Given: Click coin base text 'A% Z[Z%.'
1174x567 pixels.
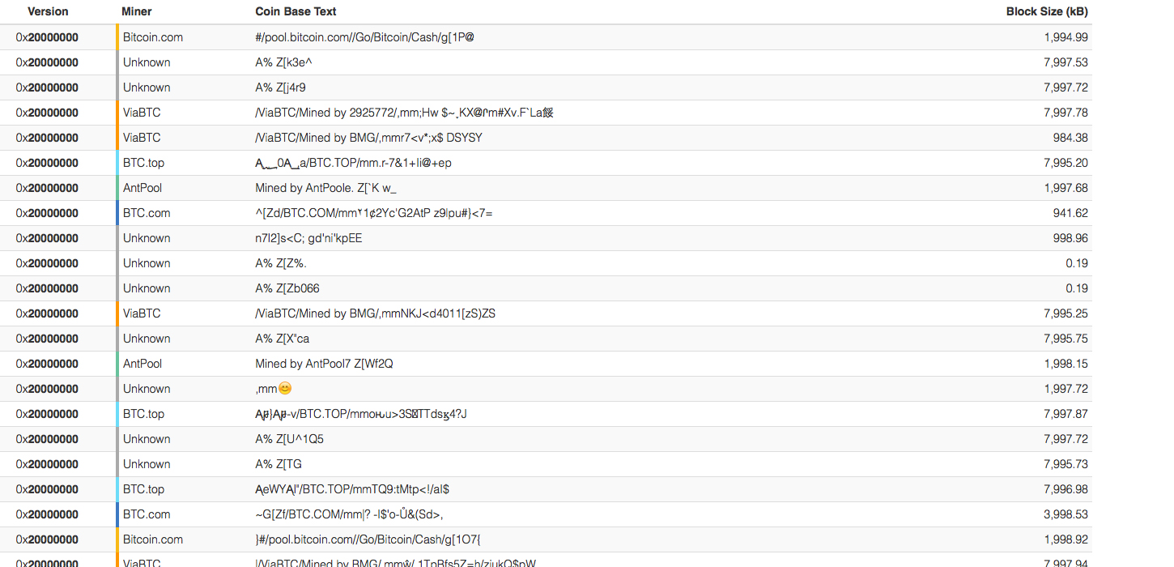Looking at the screenshot, I should (x=281, y=263).
